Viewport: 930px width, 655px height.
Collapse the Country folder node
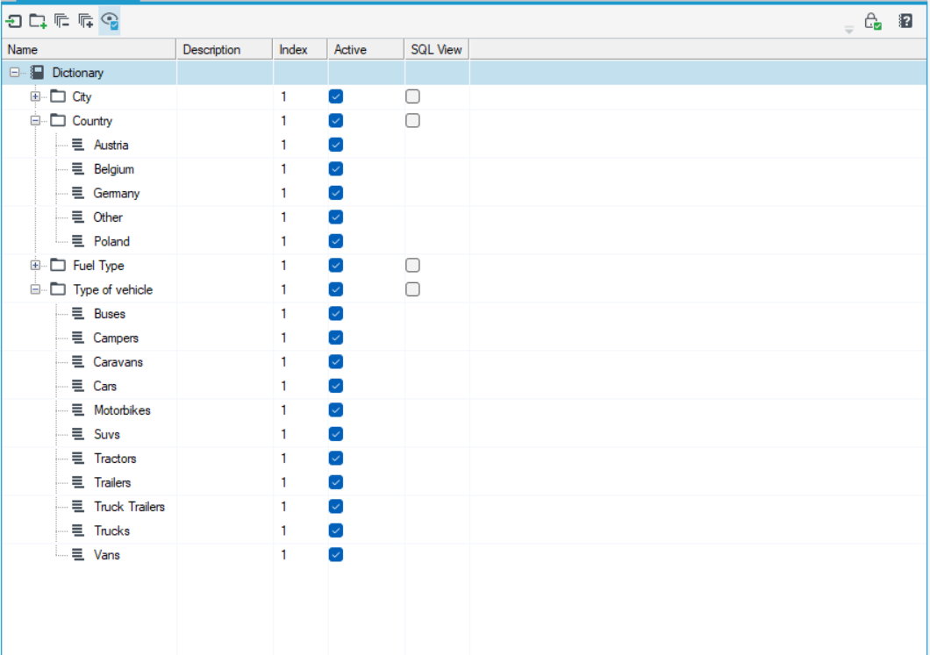tap(36, 120)
